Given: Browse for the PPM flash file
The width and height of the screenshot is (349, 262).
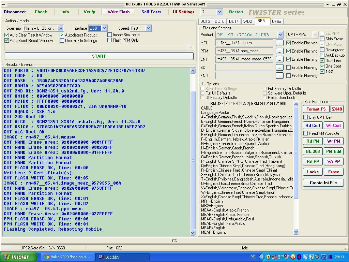Looking at the screenshot, I should [x=279, y=51].
